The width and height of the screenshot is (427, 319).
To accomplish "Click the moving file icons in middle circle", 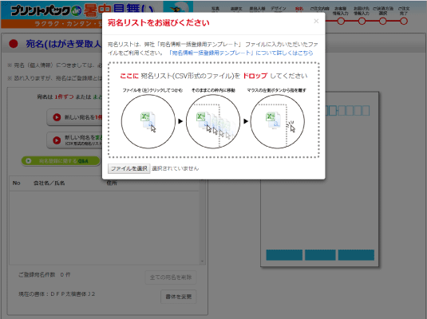I will click(x=213, y=124).
